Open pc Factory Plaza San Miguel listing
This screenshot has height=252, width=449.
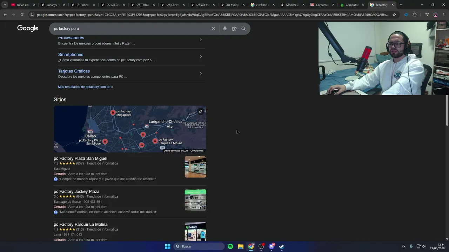(80, 159)
